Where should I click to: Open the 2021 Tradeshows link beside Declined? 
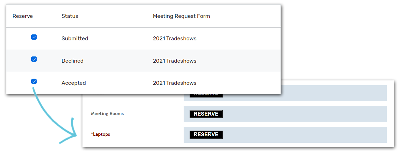tap(175, 61)
